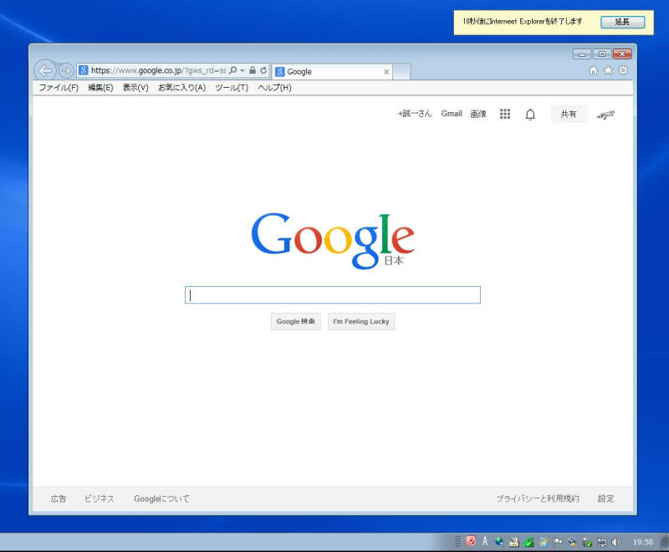Click the IME pad pencil tray icon

pyautogui.click(x=514, y=542)
